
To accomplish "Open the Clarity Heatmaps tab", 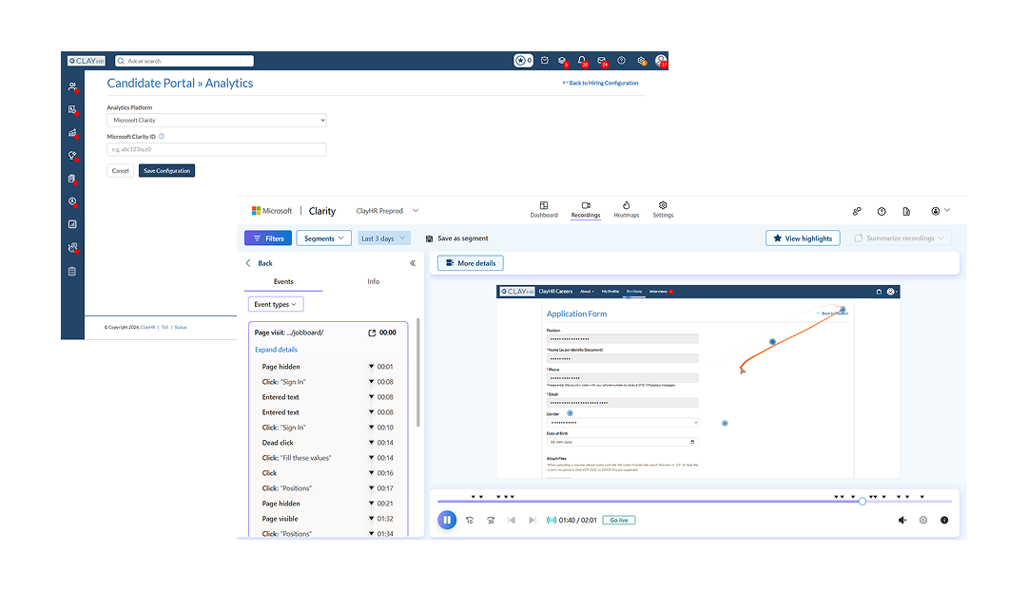I will (626, 209).
